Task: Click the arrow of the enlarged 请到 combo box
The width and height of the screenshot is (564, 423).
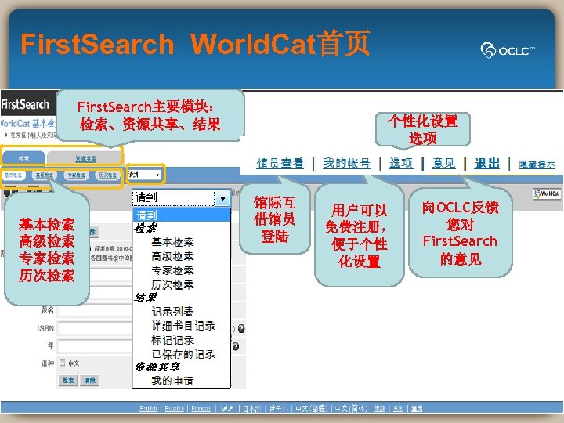Action: (x=222, y=198)
